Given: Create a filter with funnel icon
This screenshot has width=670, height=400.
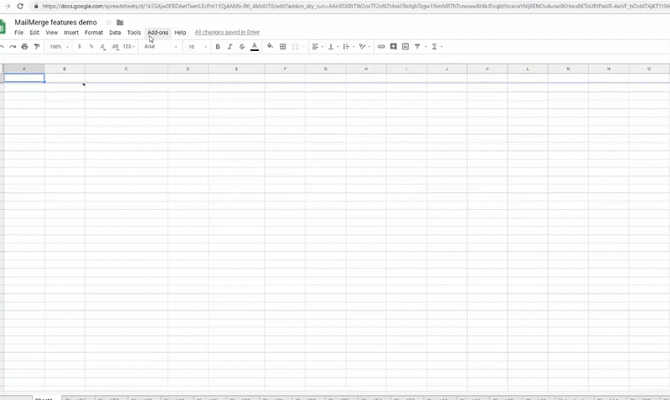Looking at the screenshot, I should (417, 47).
